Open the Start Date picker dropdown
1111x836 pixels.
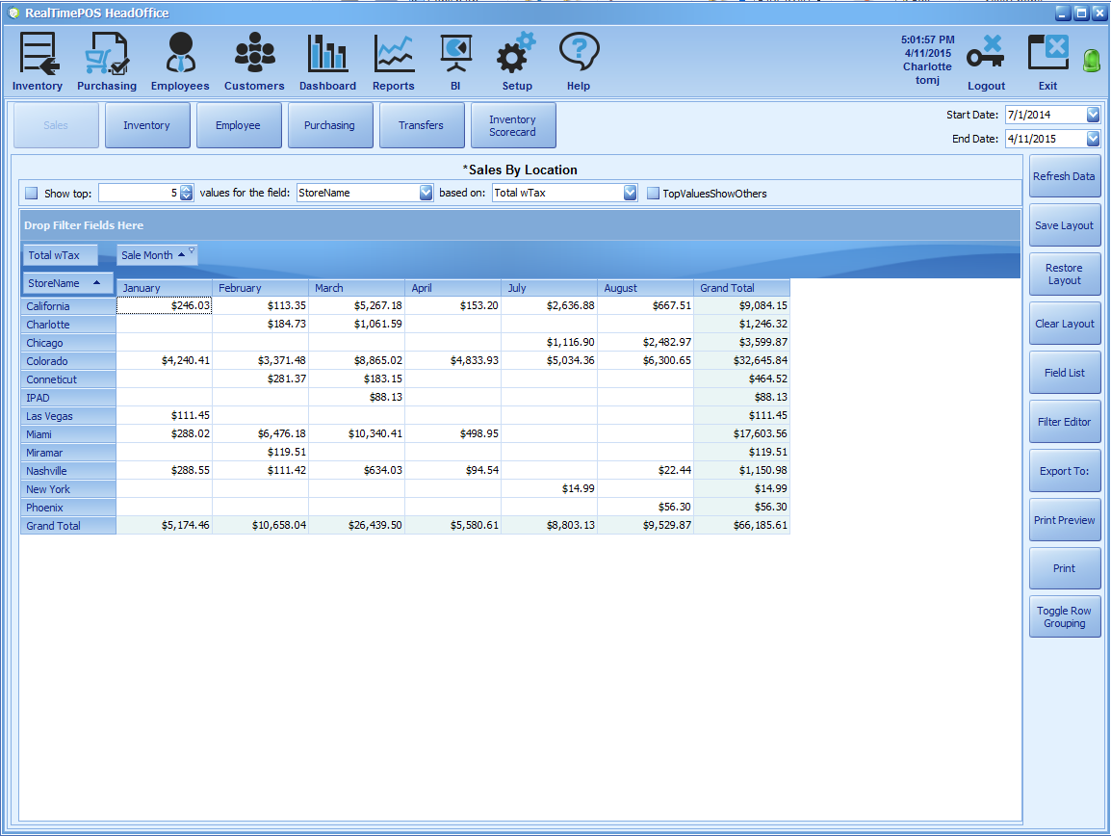point(1093,115)
